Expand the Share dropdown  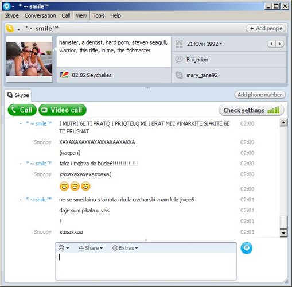[91, 248]
